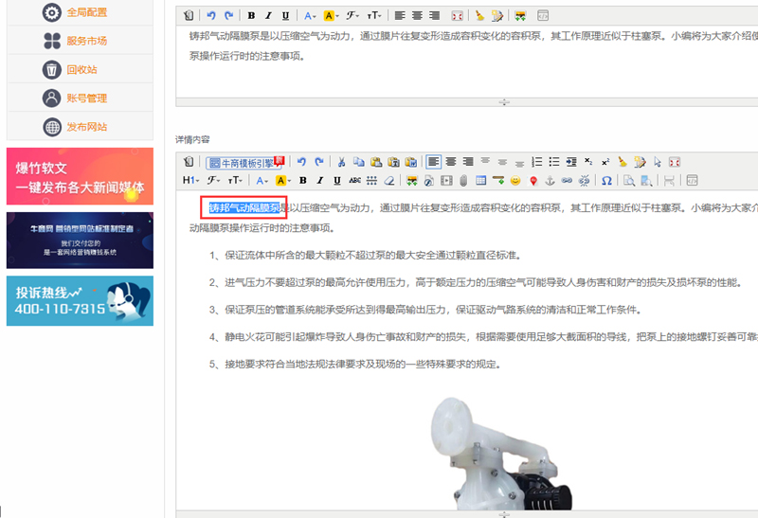Click strikethrough ABC icon
This screenshot has height=518, width=758.
(354, 180)
